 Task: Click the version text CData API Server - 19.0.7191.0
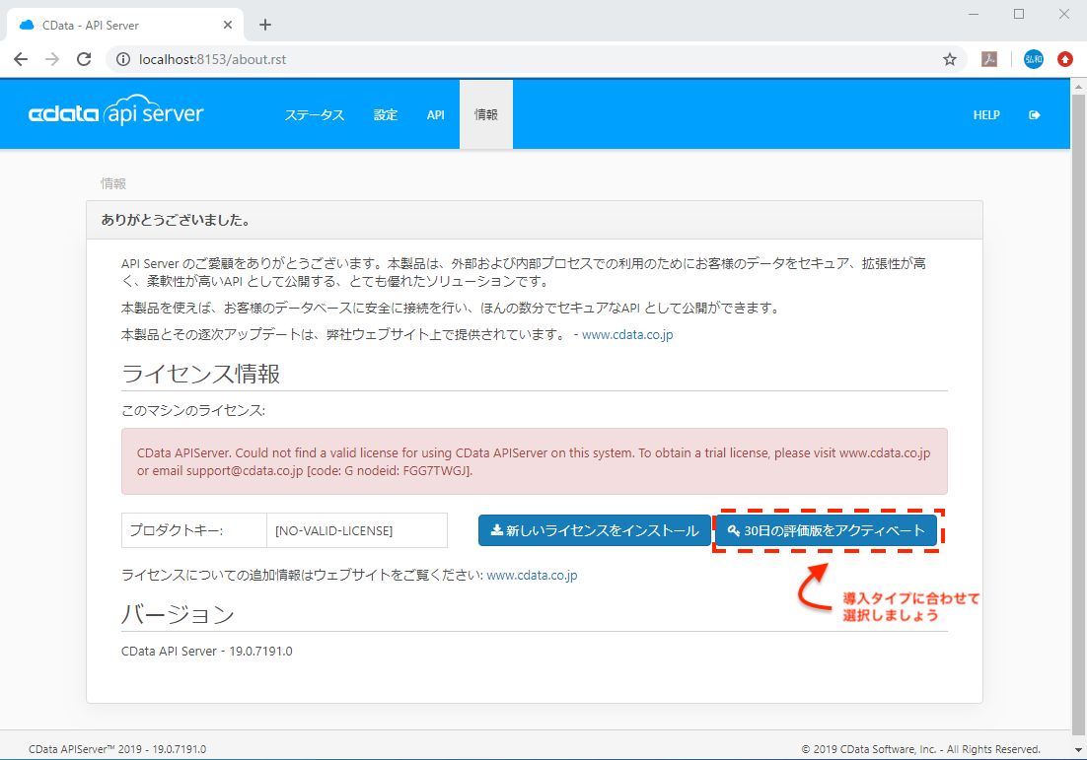(206, 652)
